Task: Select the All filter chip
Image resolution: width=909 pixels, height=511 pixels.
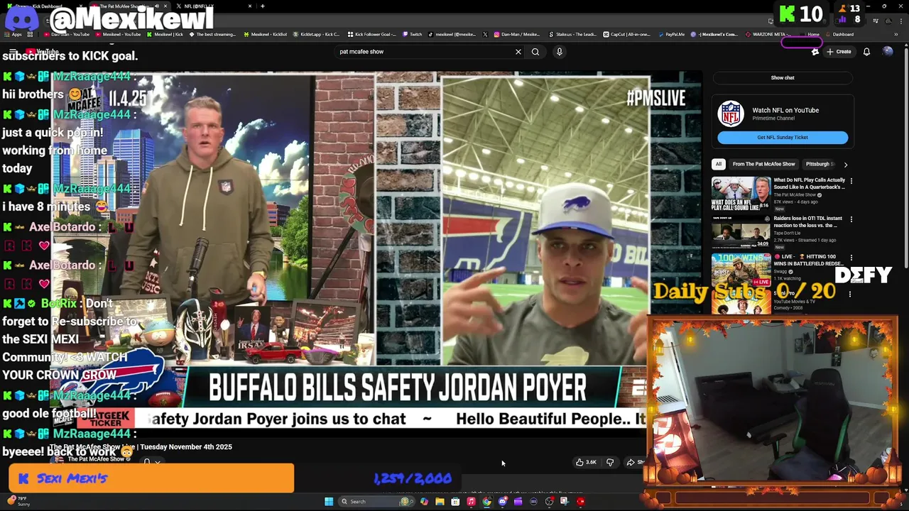Action: coord(719,164)
